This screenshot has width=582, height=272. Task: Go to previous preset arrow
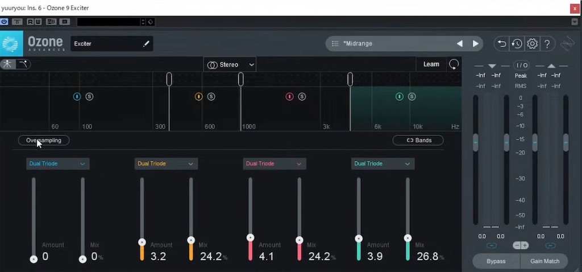point(459,43)
